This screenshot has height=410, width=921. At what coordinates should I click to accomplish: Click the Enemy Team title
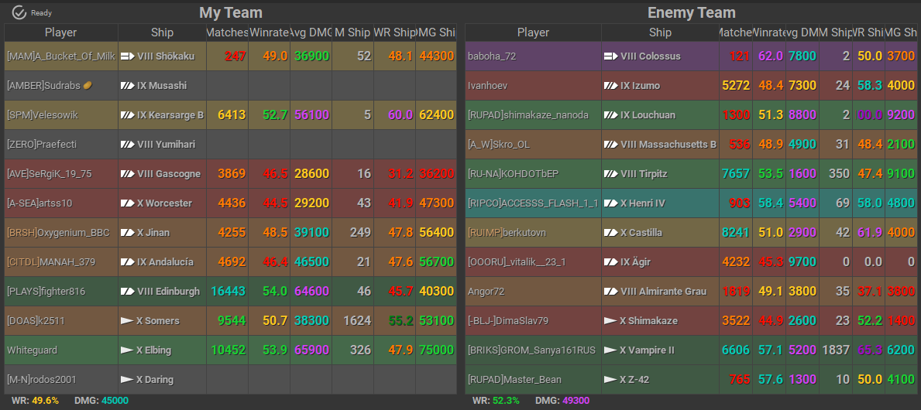[691, 12]
